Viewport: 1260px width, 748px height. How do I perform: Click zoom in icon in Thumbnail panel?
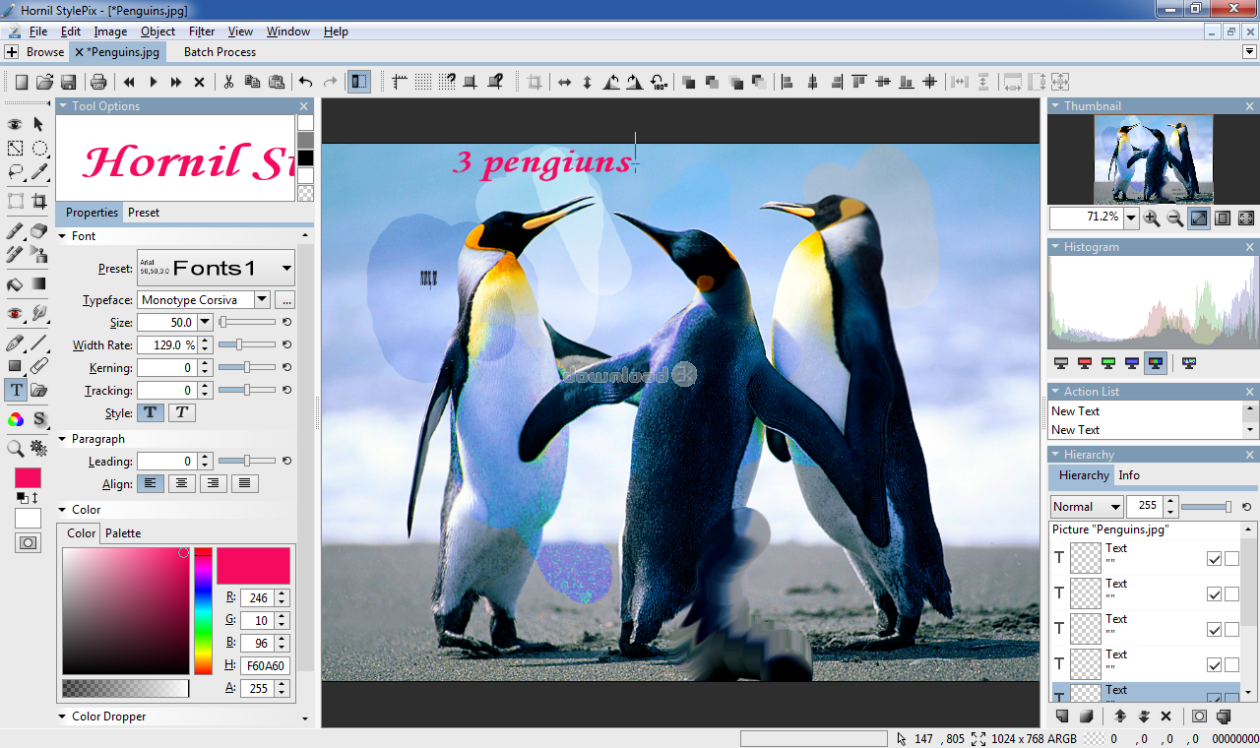1152,218
